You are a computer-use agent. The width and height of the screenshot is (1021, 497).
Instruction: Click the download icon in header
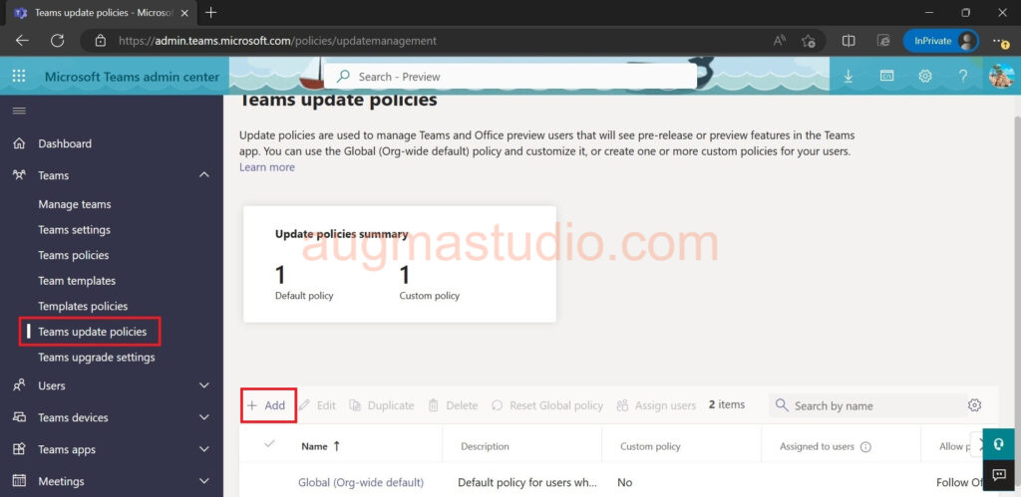tap(849, 77)
